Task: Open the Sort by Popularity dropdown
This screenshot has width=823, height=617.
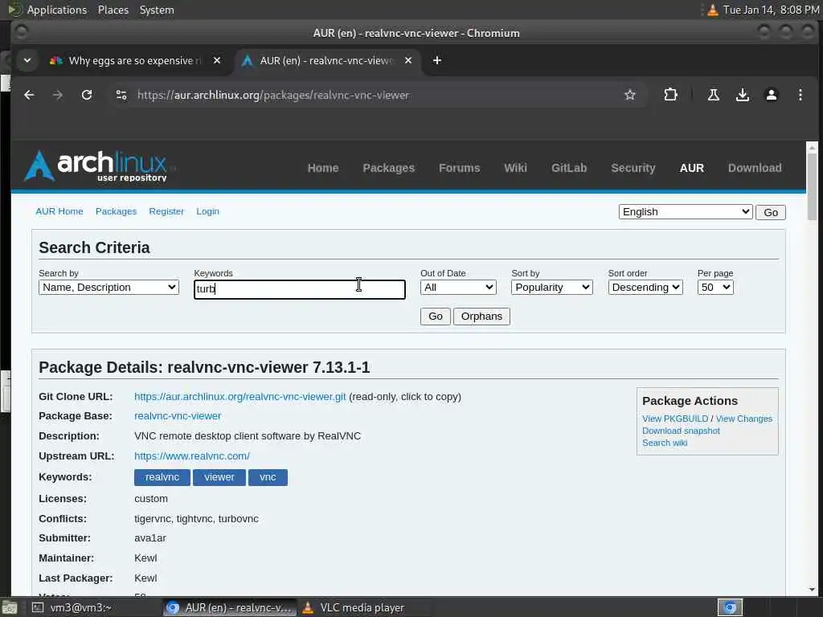Action: (x=551, y=287)
